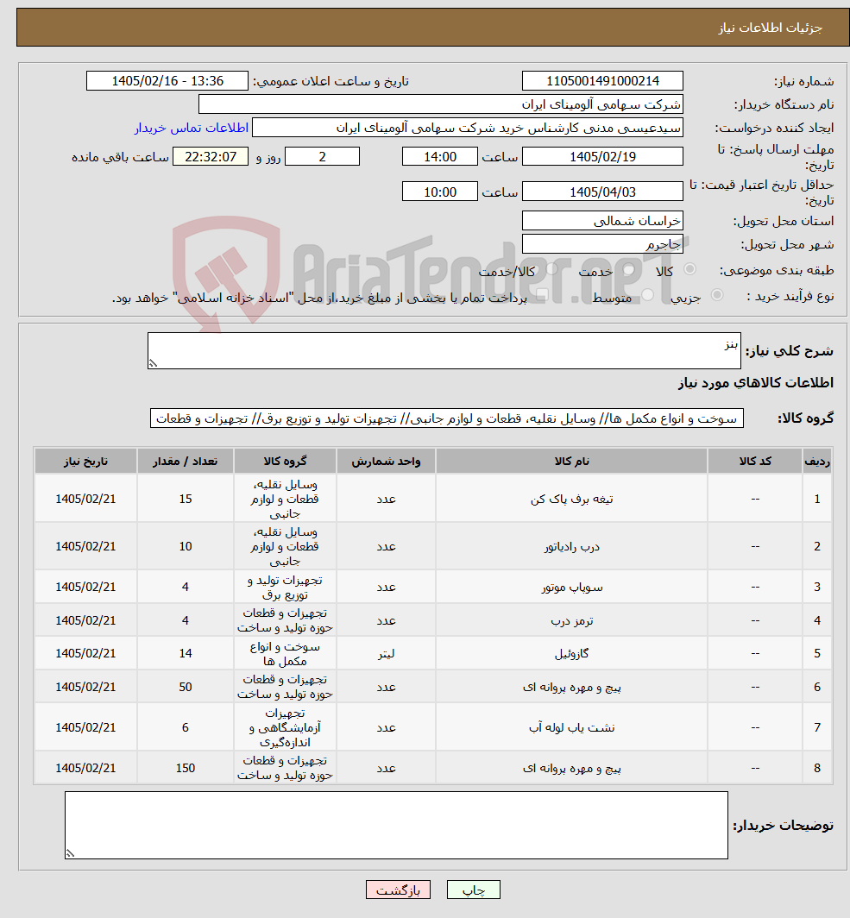Click resize handle of توضیحات خریدار box
Screen dimensions: 850x918
click(70, 853)
